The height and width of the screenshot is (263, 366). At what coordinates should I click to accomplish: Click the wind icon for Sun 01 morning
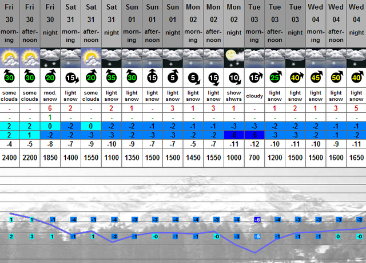pos(132,76)
